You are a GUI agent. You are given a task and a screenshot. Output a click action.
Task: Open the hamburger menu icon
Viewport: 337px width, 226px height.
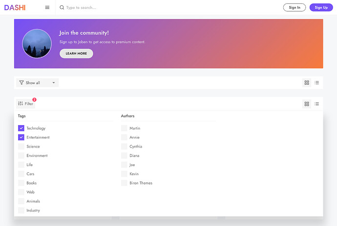(x=47, y=7)
